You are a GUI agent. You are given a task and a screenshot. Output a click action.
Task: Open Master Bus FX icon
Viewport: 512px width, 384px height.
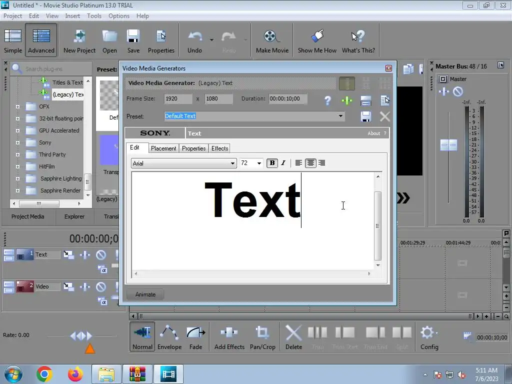[444, 92]
